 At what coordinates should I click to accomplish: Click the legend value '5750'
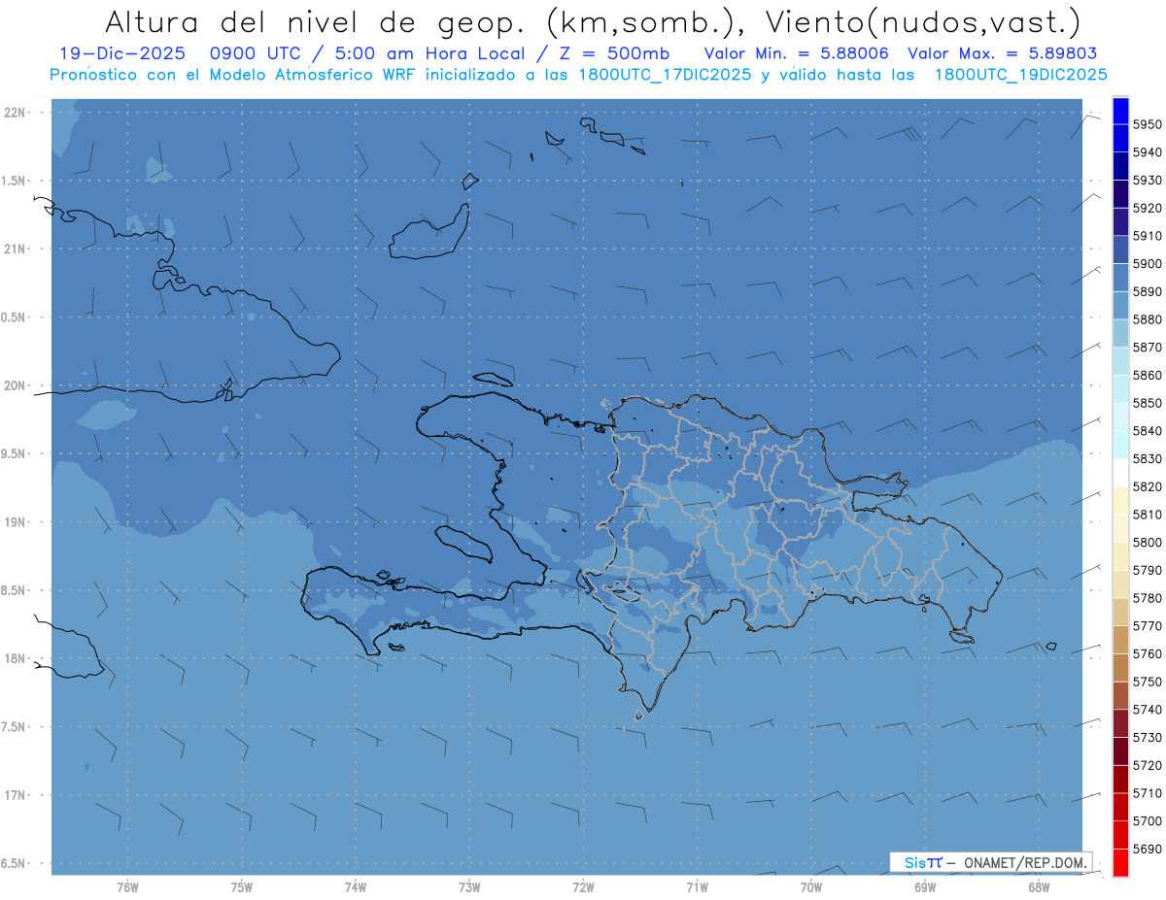[x=1148, y=682]
